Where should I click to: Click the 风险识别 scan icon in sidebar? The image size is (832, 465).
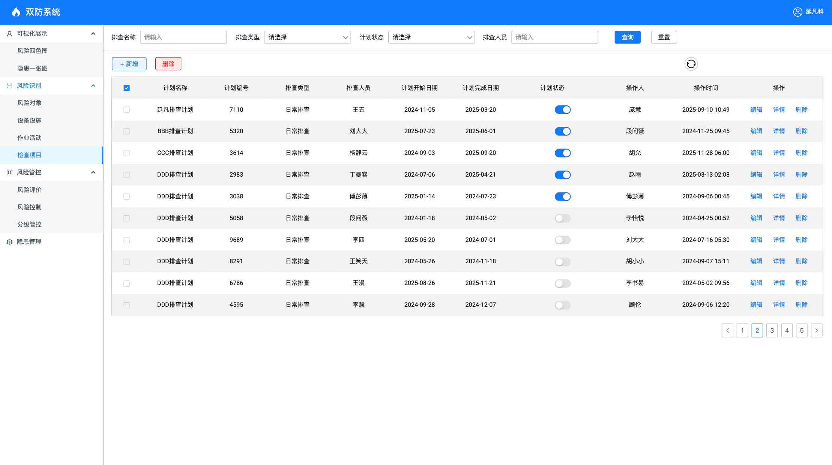point(9,86)
